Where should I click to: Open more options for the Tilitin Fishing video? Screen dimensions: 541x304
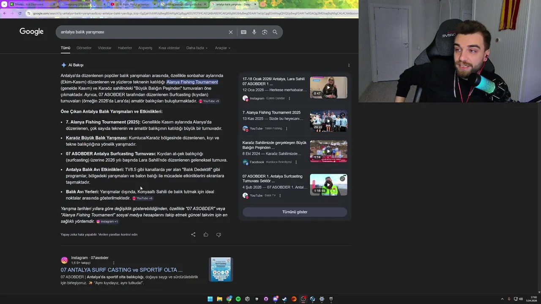tap(286, 128)
